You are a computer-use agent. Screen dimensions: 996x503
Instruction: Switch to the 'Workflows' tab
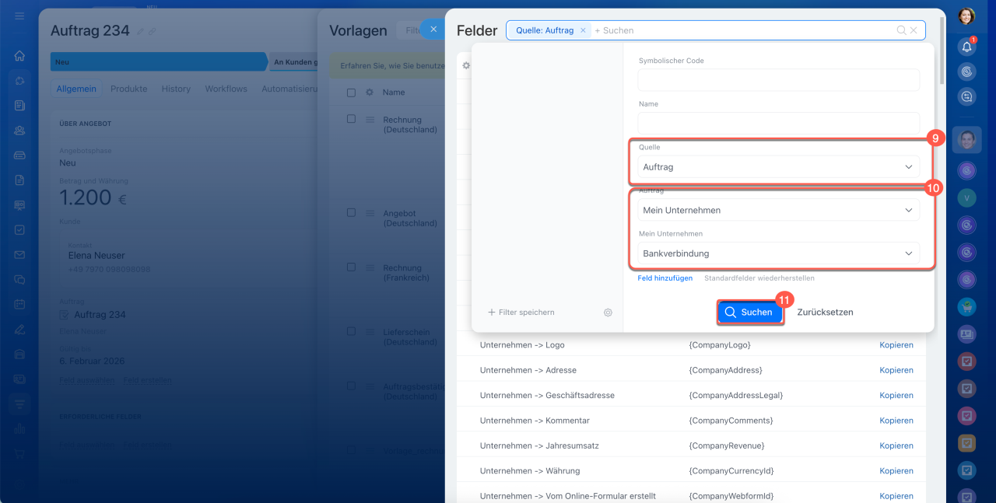pyautogui.click(x=226, y=89)
